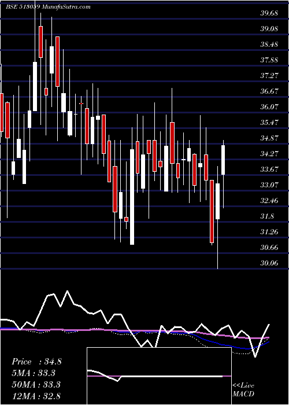The image size is (289, 405).
Task: Click the 33.07 price axis label
Action: [x=269, y=185]
